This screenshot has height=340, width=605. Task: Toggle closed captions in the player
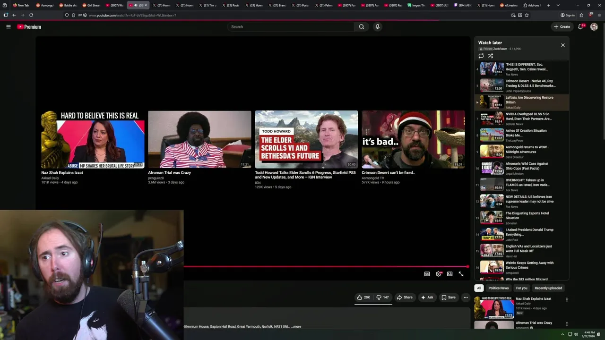pos(427,274)
